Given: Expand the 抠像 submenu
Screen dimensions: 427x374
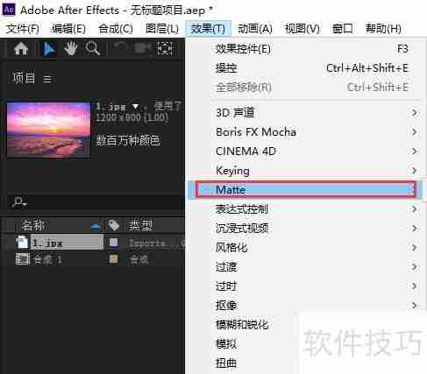Looking at the screenshot, I should (304, 306).
